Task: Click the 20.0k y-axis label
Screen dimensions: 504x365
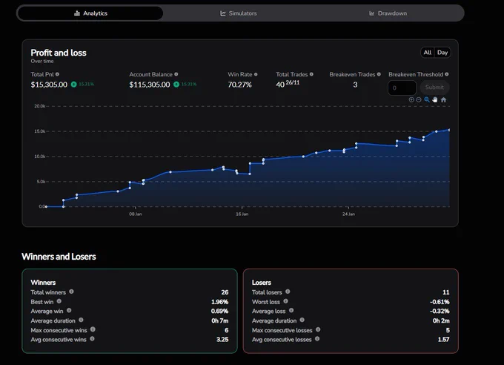Action: point(40,106)
